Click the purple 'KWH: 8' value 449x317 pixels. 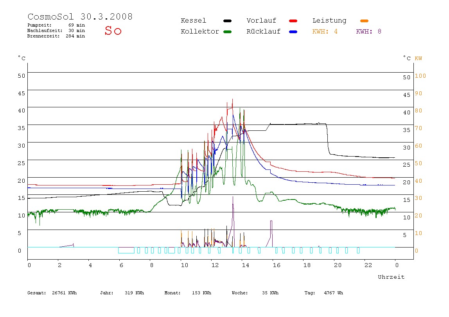[369, 32]
